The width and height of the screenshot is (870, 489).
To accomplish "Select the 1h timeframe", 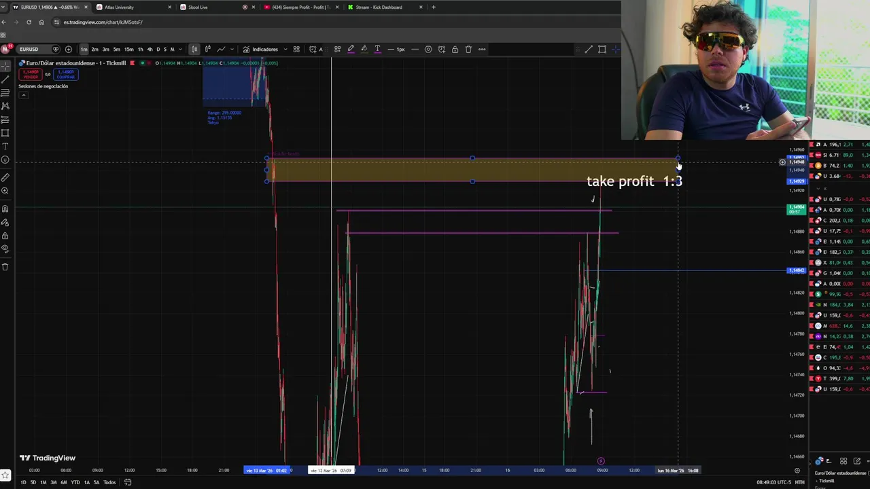I will click(x=140, y=49).
